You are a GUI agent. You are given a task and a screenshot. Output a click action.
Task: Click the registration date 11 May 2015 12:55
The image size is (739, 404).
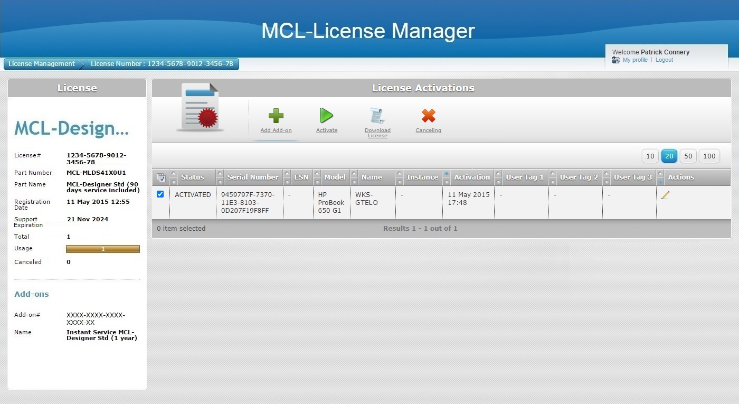tap(98, 202)
